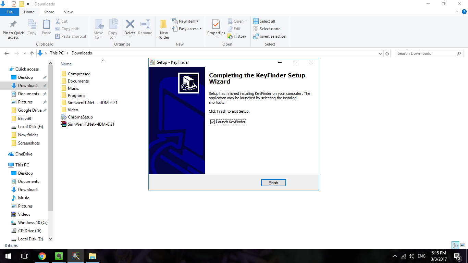
Task: Click Select all in the ribbon
Action: [x=264, y=21]
